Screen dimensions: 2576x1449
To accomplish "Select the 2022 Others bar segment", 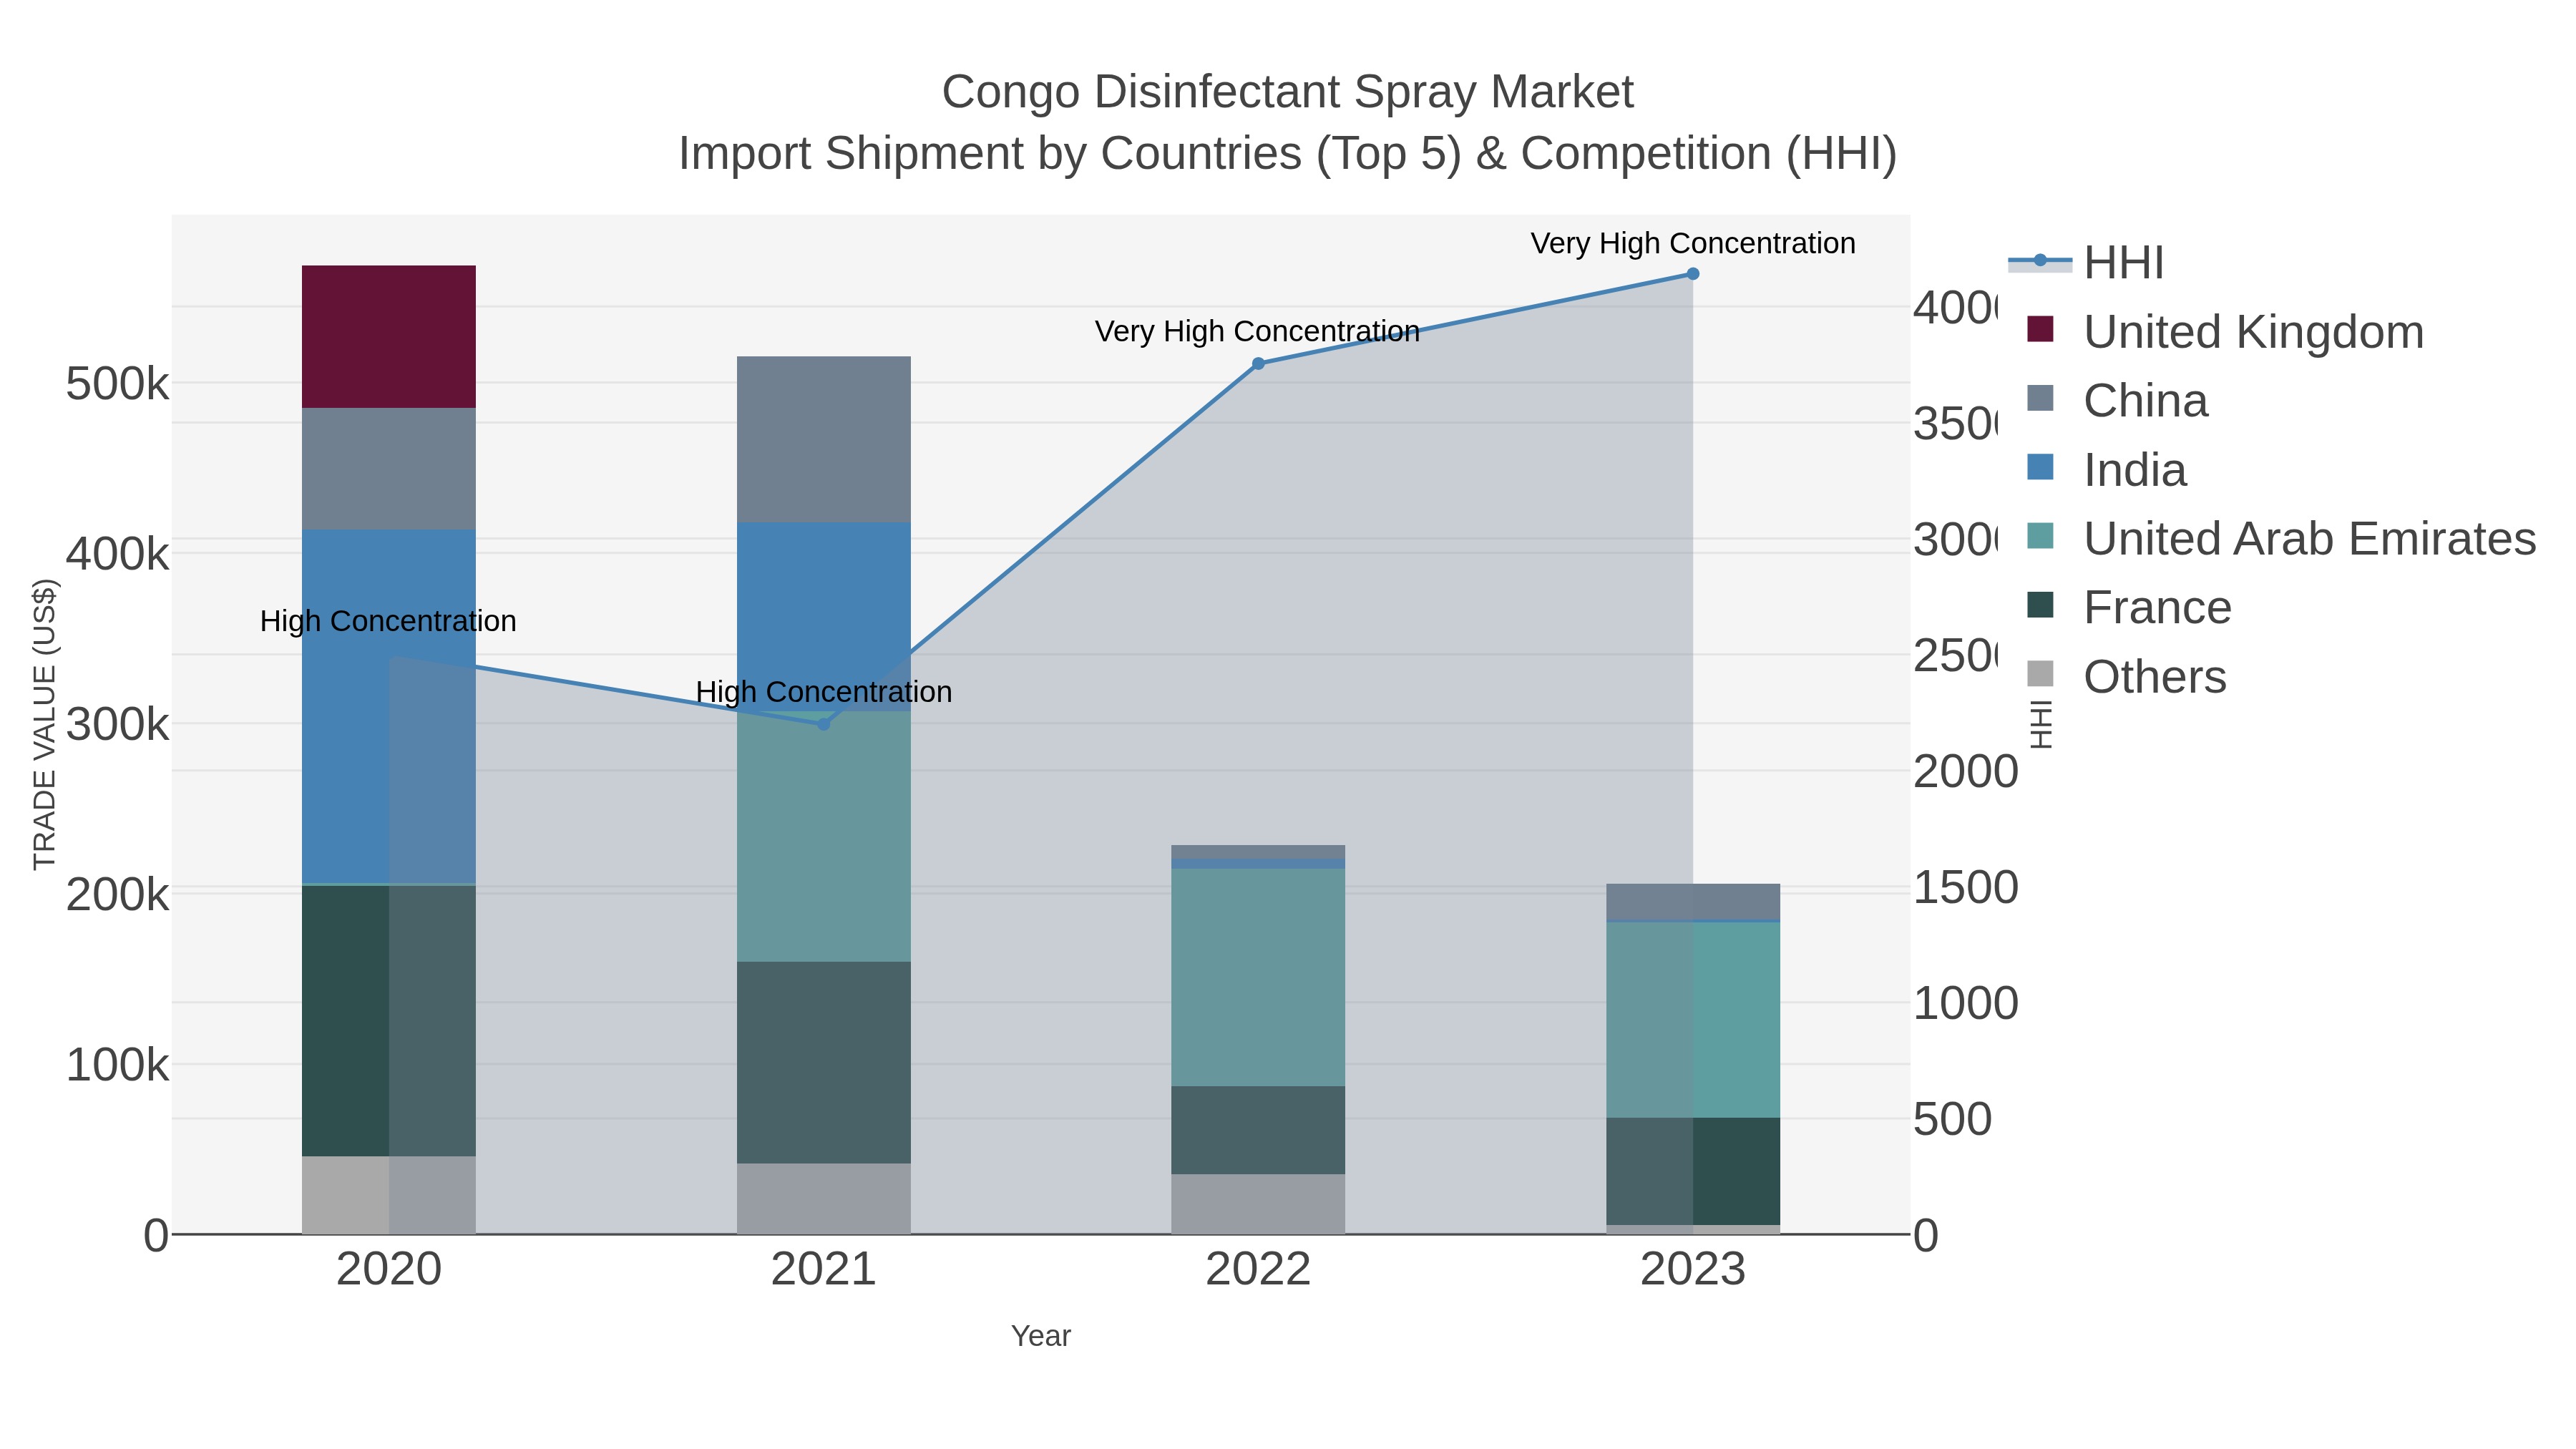I will click(1258, 1204).
